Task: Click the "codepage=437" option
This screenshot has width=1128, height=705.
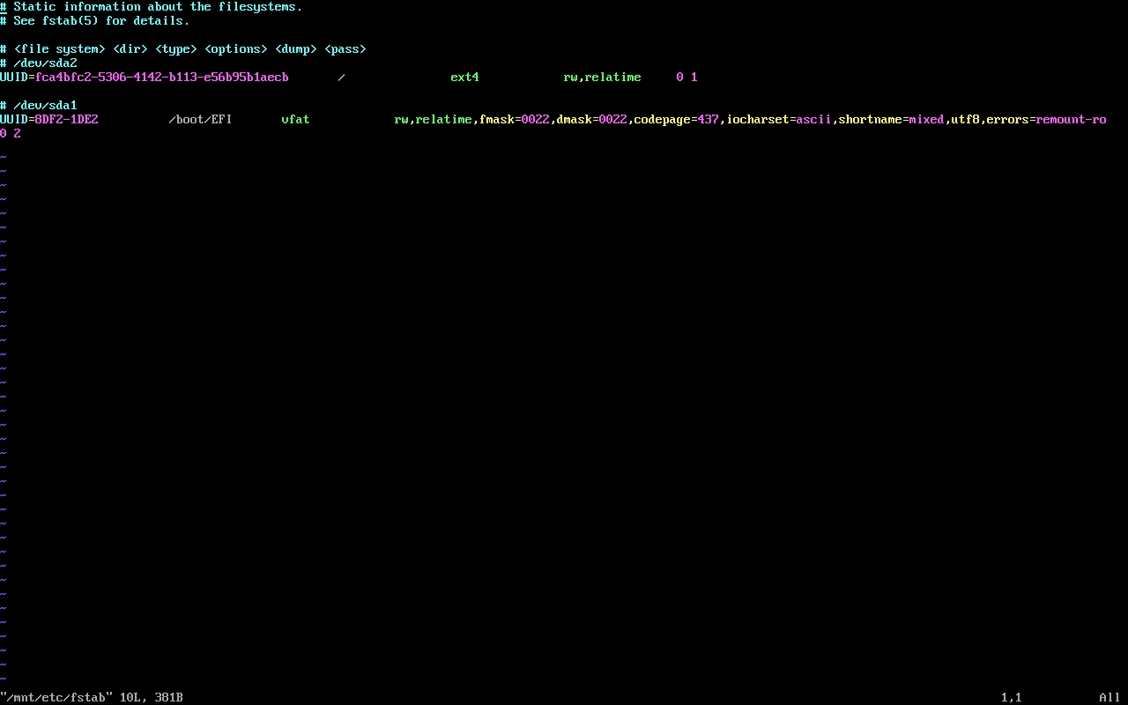Action: [677, 120]
